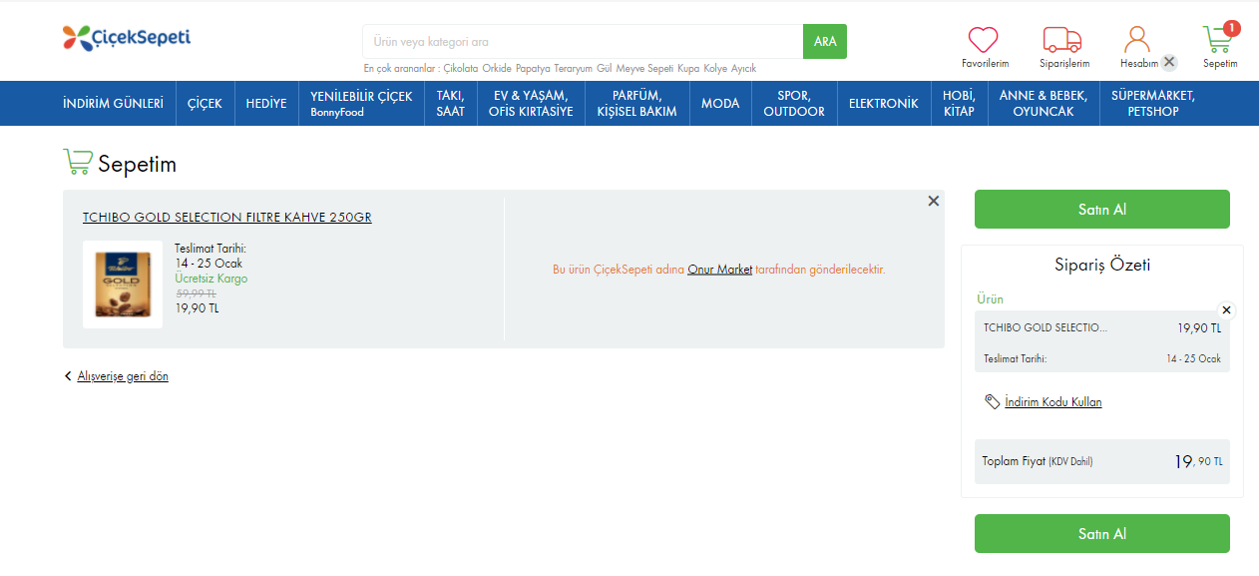Click the green ARA search button
The width and height of the screenshot is (1259, 576).
pyautogui.click(x=825, y=42)
